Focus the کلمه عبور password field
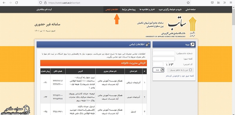 [164, 59]
